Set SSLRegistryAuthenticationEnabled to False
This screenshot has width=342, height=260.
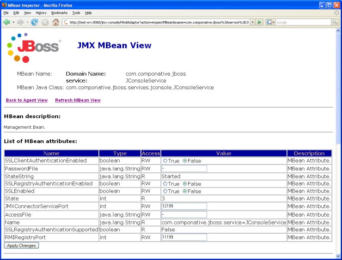click(x=185, y=184)
